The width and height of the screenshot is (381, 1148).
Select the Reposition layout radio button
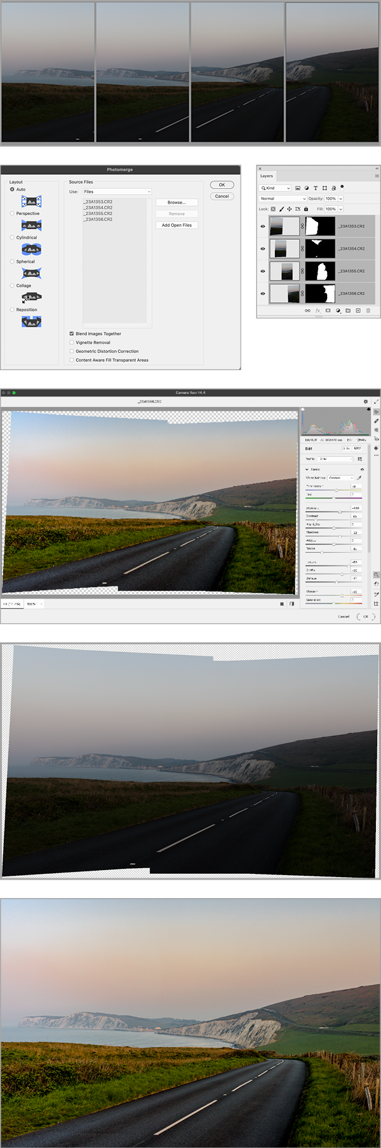[12, 310]
